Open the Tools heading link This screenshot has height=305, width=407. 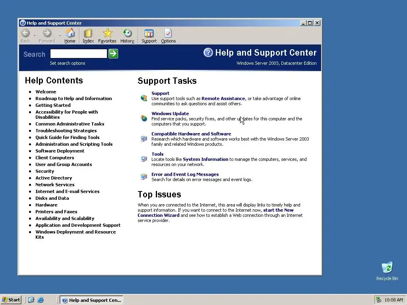157,154
